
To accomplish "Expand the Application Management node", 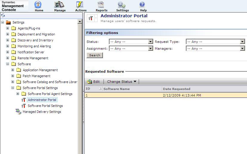I will tap(13, 70).
